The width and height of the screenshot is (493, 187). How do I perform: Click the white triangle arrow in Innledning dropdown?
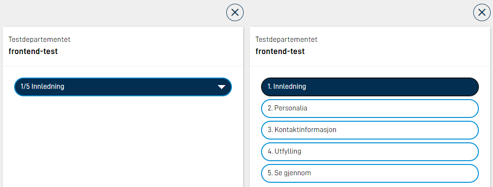222,87
